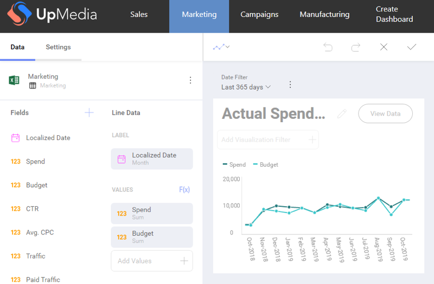Open the F(x) calculated field option
This screenshot has width=434, height=284.
(x=184, y=190)
